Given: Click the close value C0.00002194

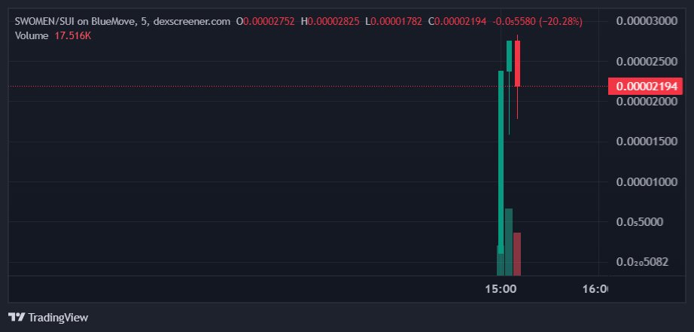Looking at the screenshot, I should pyautogui.click(x=457, y=21).
